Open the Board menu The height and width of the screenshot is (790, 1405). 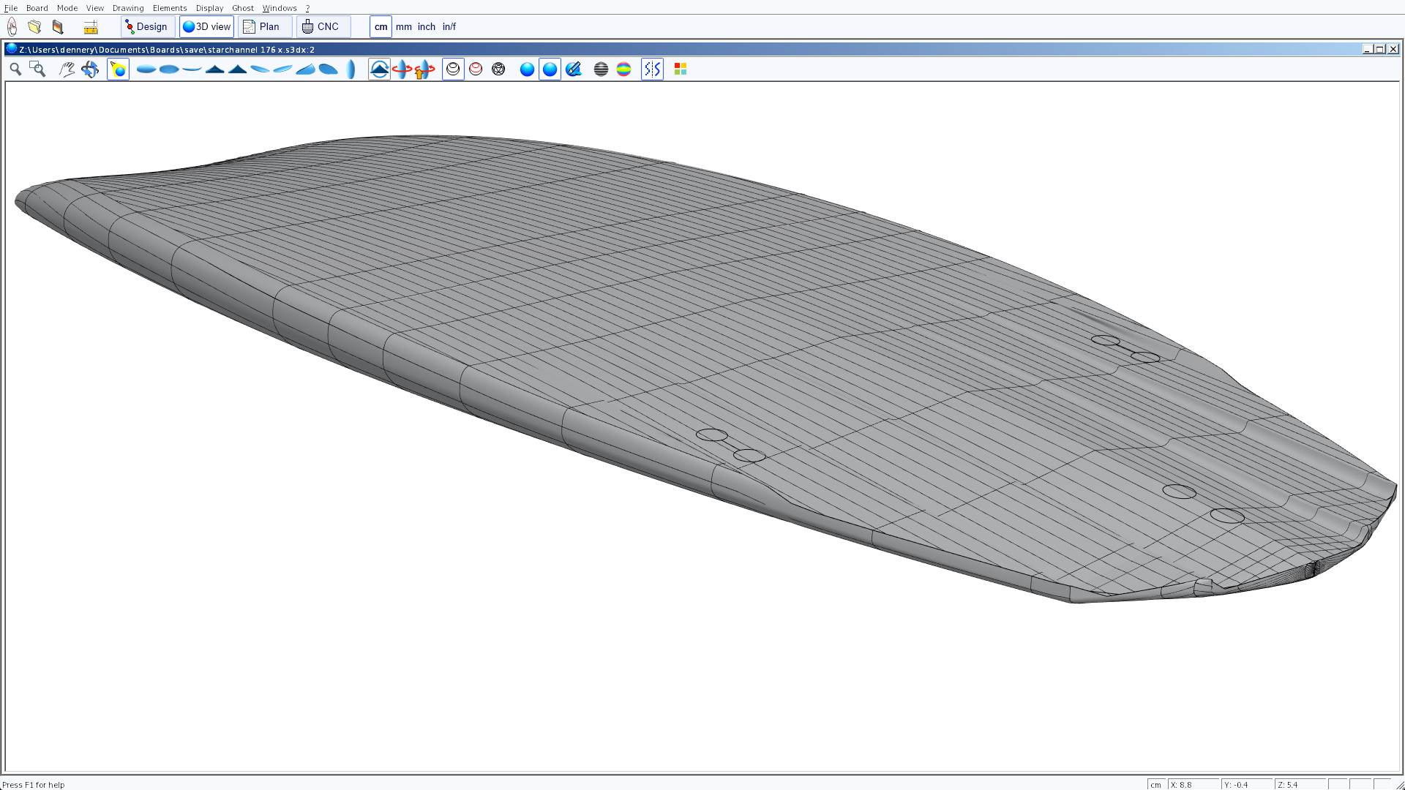click(37, 8)
